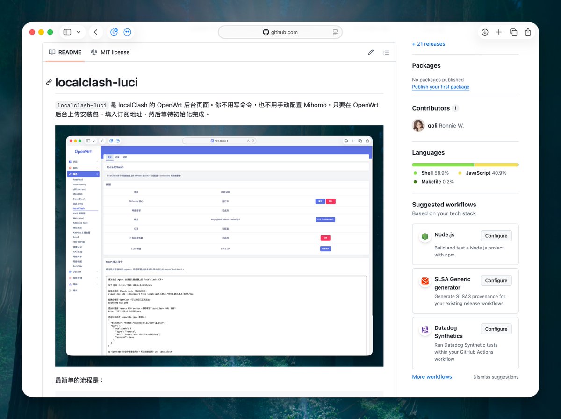The width and height of the screenshot is (561, 419).
Task: Click the 'Suggested workflows' heading
Action: point(444,205)
